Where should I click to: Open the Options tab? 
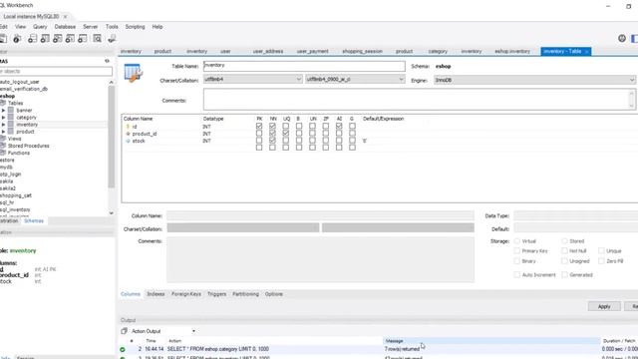(x=274, y=294)
